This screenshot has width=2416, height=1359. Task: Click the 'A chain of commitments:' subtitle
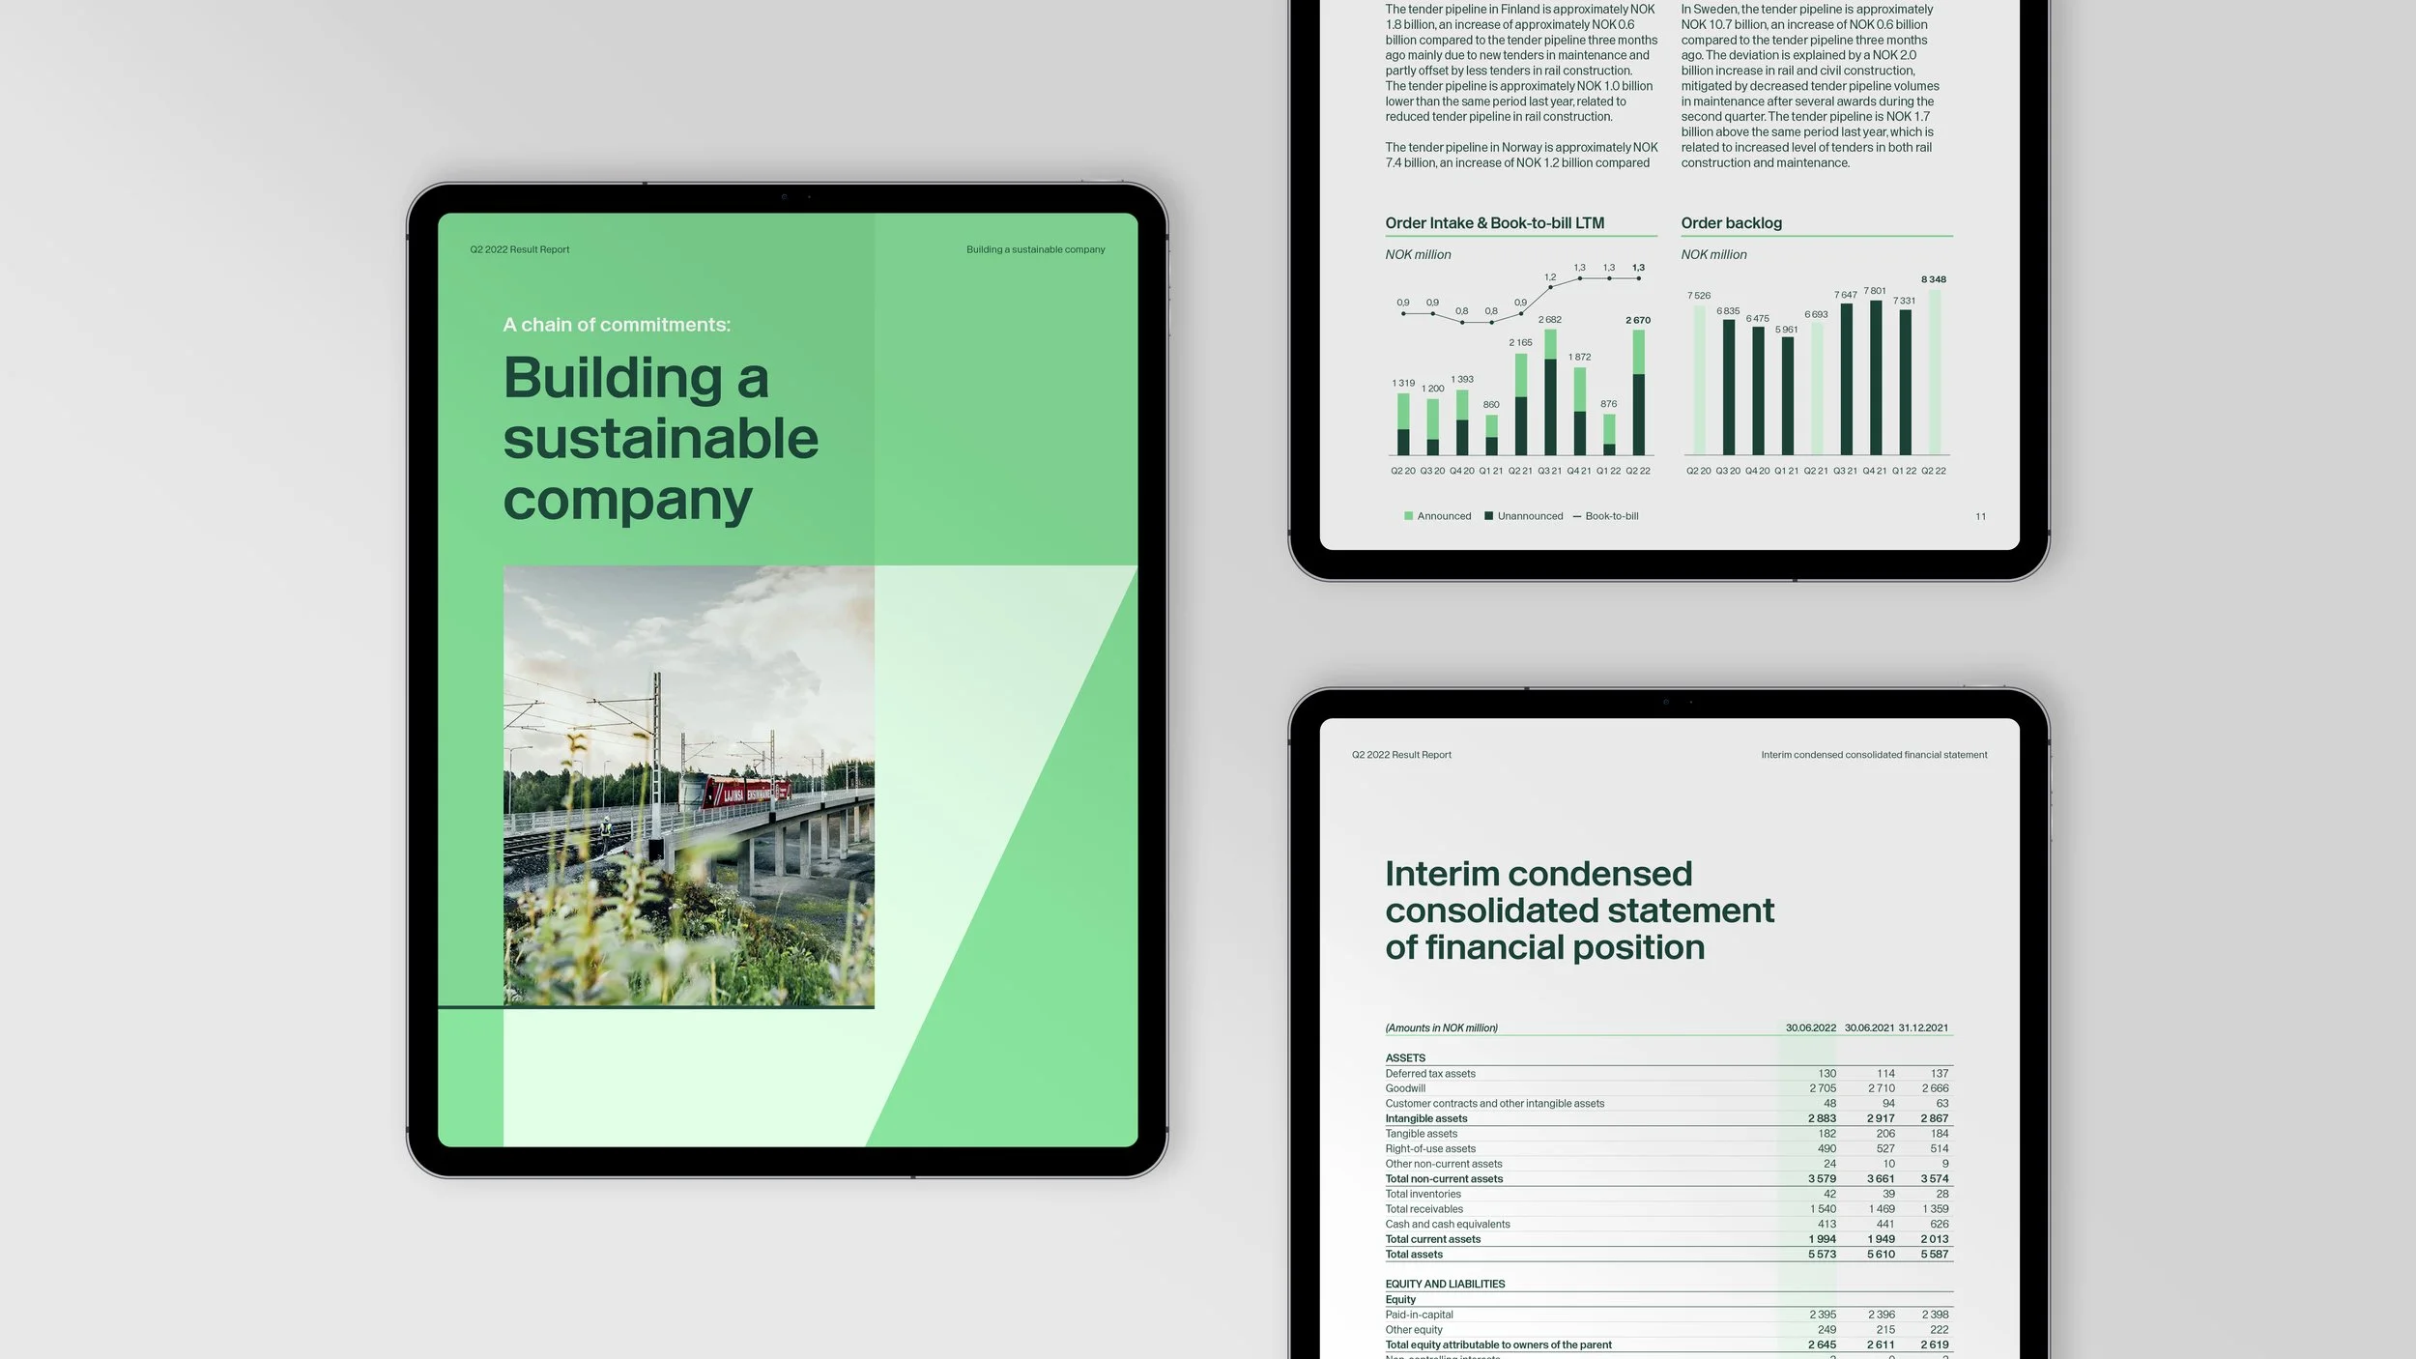click(617, 325)
